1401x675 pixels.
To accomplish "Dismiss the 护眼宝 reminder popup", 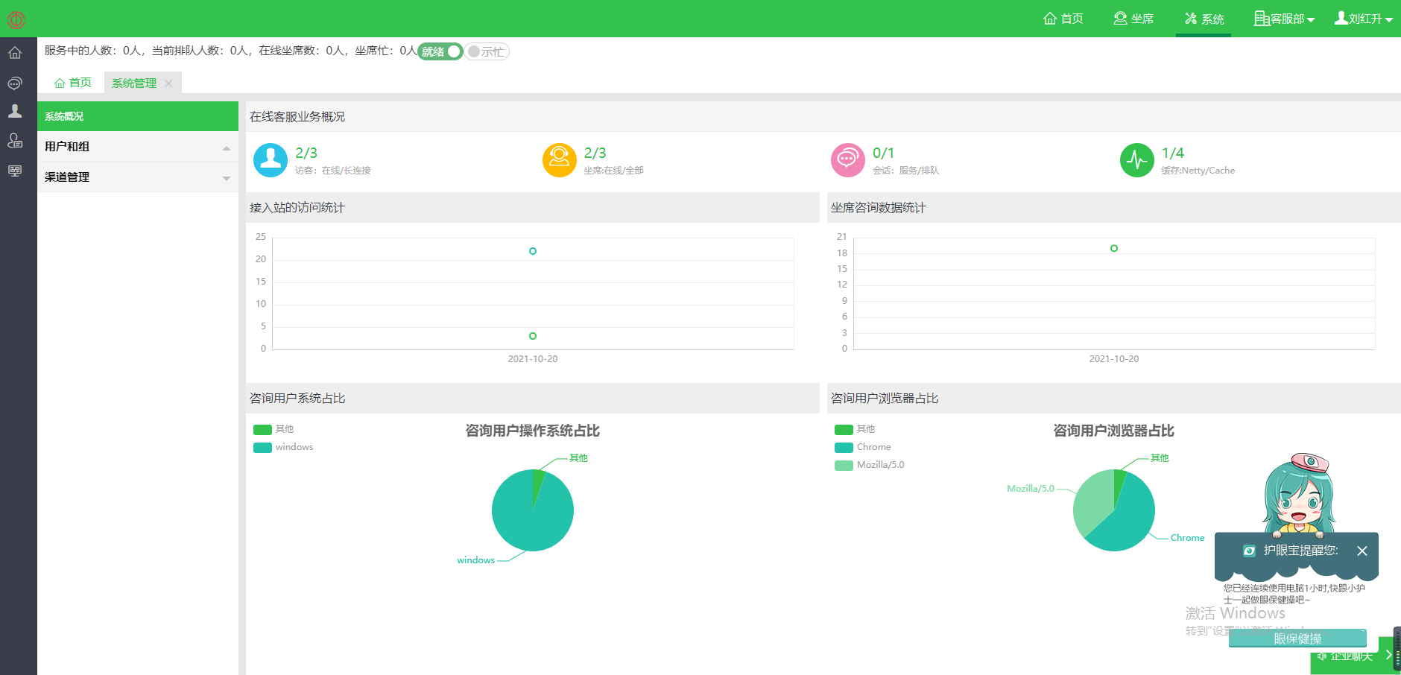I will pyautogui.click(x=1363, y=551).
